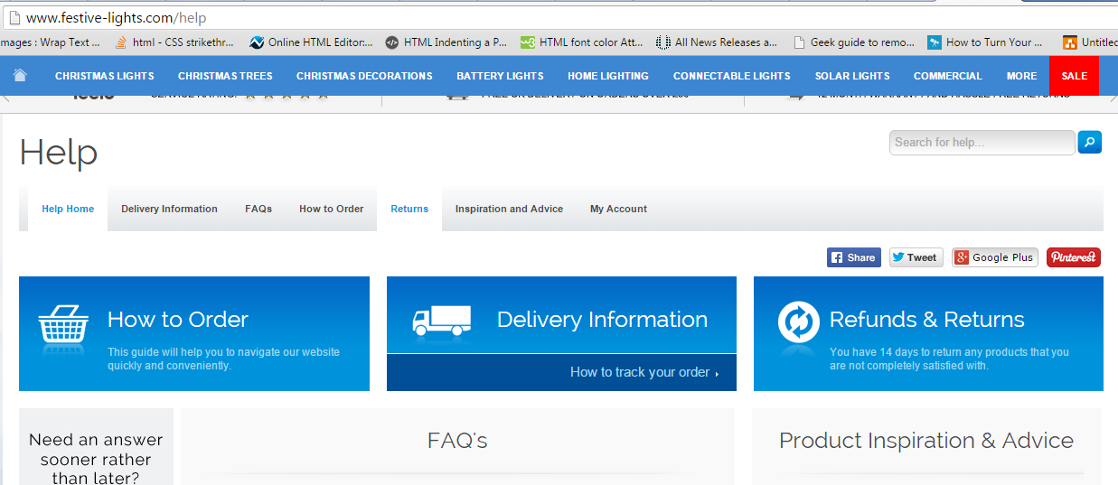Open Battery Lights menu
Image resolution: width=1118 pixels, height=485 pixels.
[500, 76]
